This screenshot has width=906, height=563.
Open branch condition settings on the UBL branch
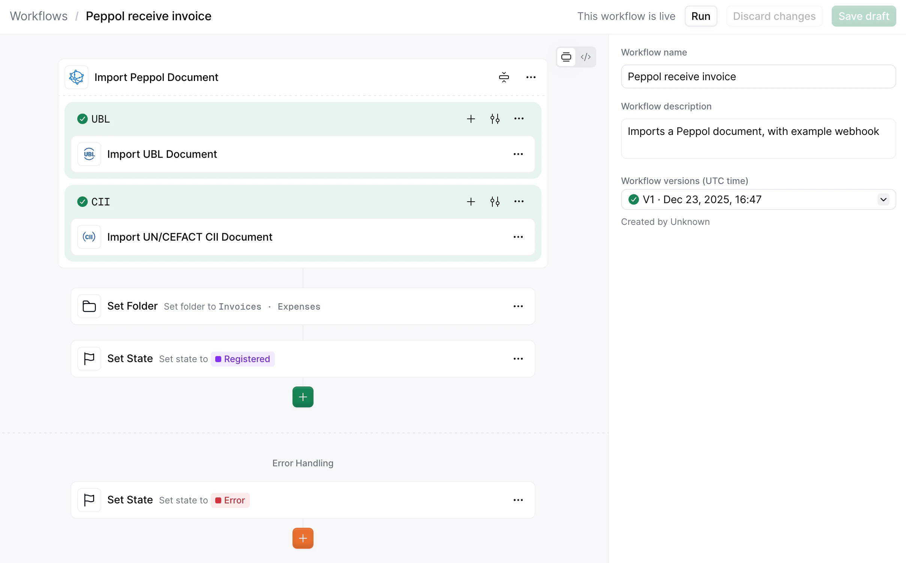click(x=495, y=118)
